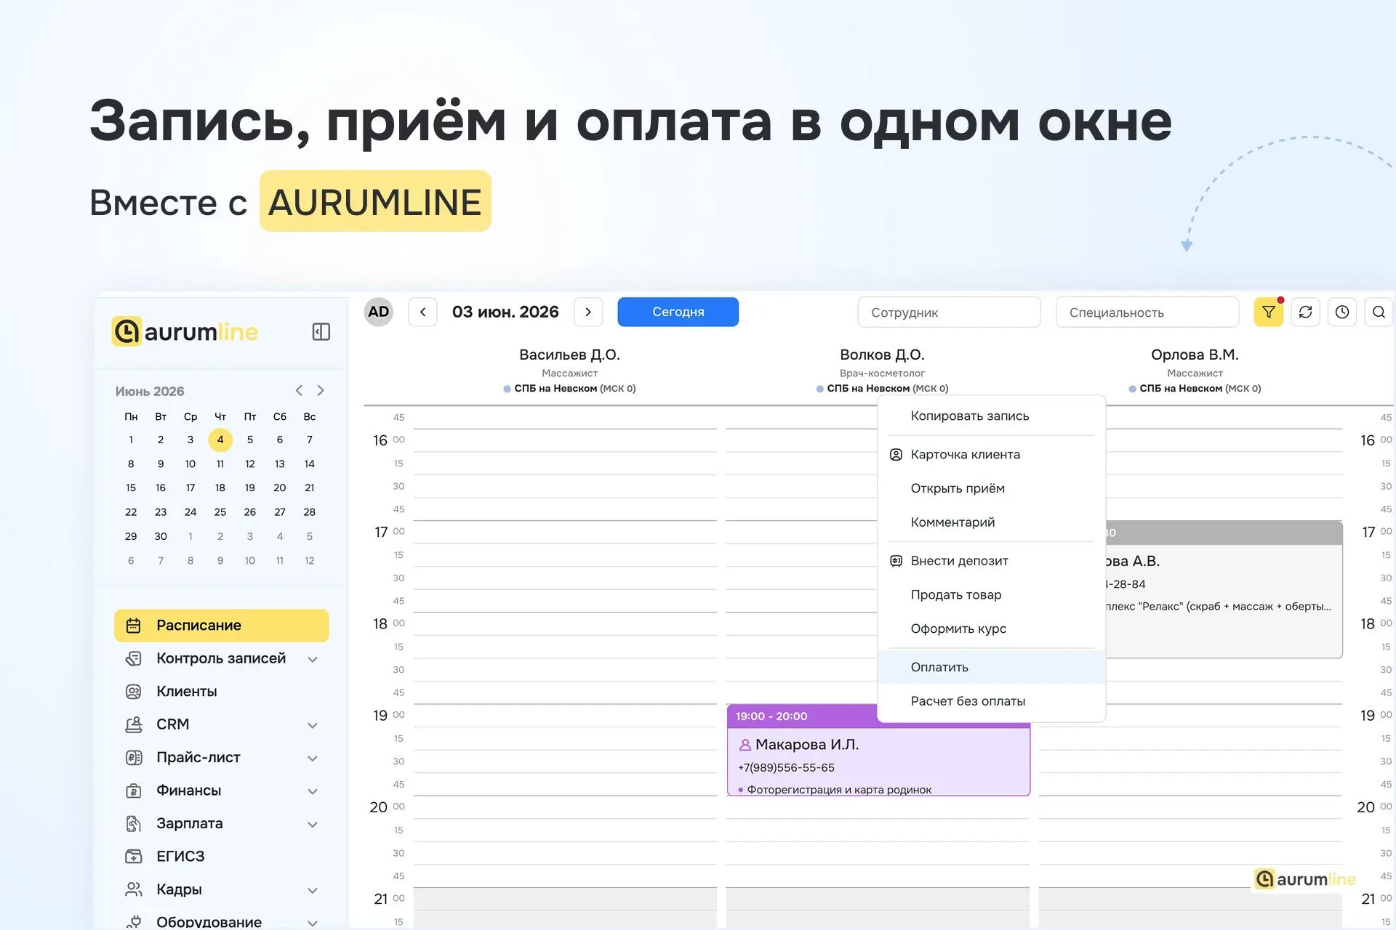Click the blue Сегодня button
Image resolution: width=1396 pixels, height=930 pixels.
tap(678, 312)
